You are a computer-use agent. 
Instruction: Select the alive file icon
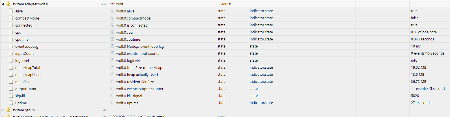click(x=11, y=11)
